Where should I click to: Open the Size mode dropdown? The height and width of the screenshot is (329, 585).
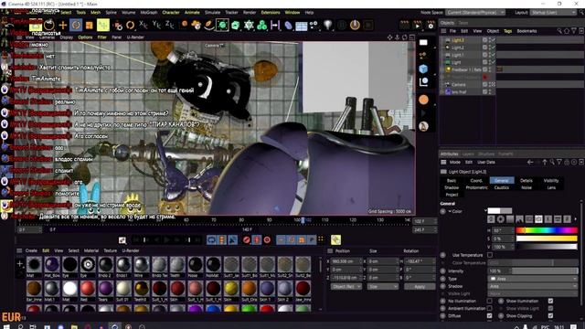point(382,286)
